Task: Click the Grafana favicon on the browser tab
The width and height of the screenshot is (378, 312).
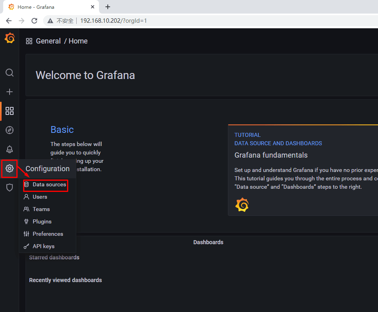Action: tap(11, 7)
